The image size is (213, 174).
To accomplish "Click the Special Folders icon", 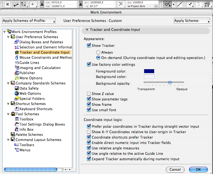I will pyautogui.click(x=16, y=99).
